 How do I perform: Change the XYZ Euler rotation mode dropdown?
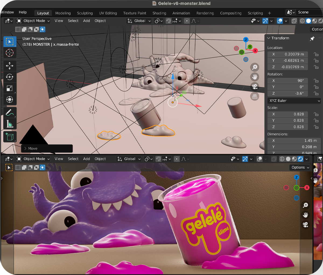(294, 100)
